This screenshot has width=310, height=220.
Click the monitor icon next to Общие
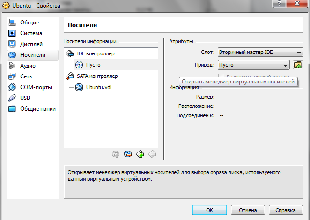[x=12, y=23]
